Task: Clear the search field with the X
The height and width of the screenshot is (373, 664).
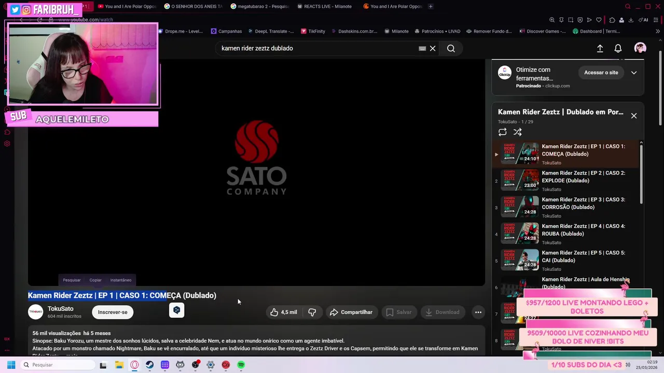Action: (433, 48)
